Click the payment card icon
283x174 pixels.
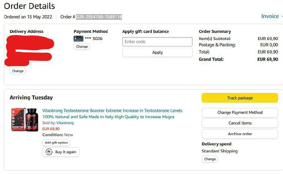(79, 39)
